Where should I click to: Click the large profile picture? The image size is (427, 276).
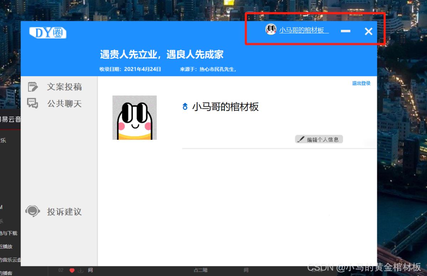135,117
